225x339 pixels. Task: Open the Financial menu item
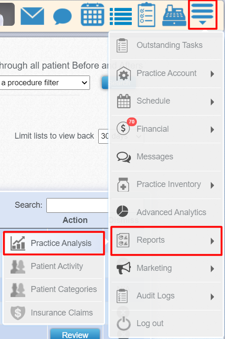pyautogui.click(x=166, y=129)
